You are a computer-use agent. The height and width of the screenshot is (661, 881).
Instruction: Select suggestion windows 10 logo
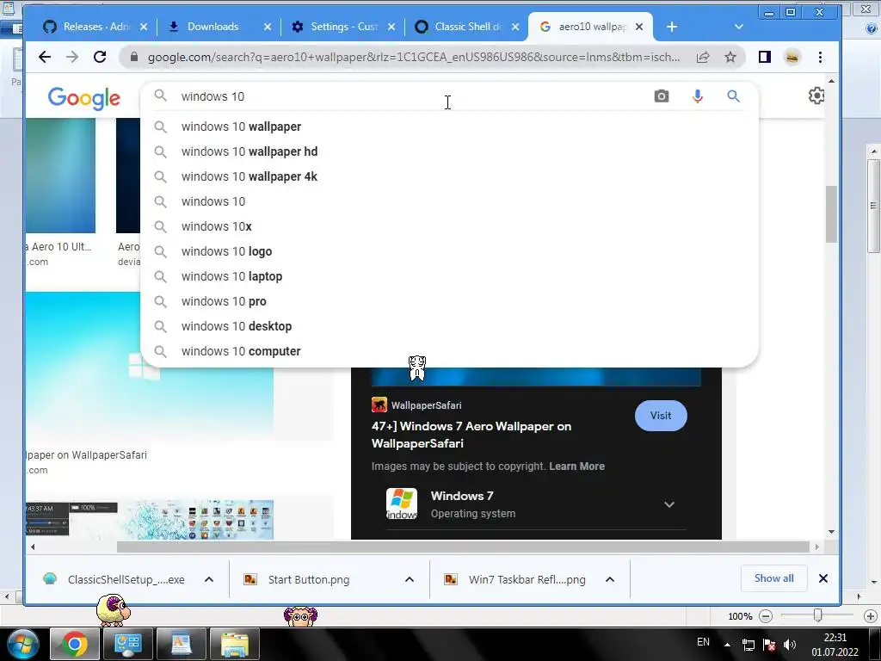(x=449, y=251)
